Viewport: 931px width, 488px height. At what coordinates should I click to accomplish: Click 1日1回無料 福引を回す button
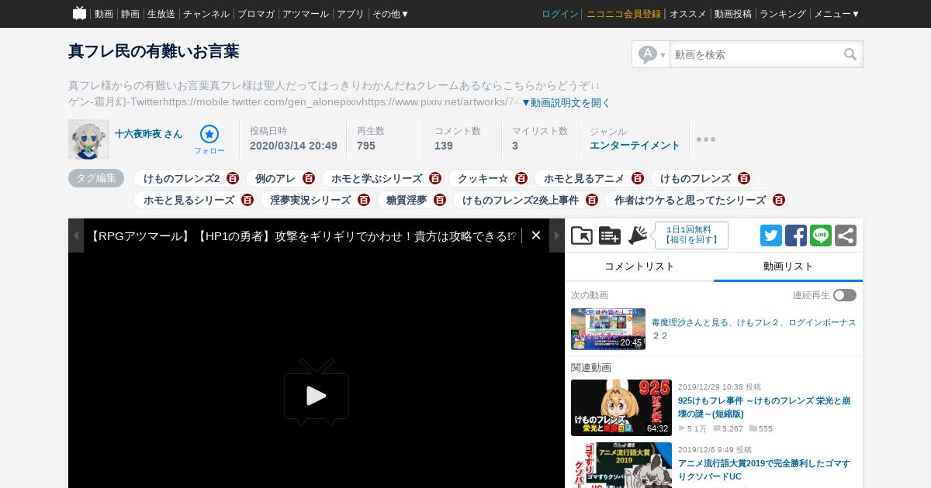pos(691,235)
